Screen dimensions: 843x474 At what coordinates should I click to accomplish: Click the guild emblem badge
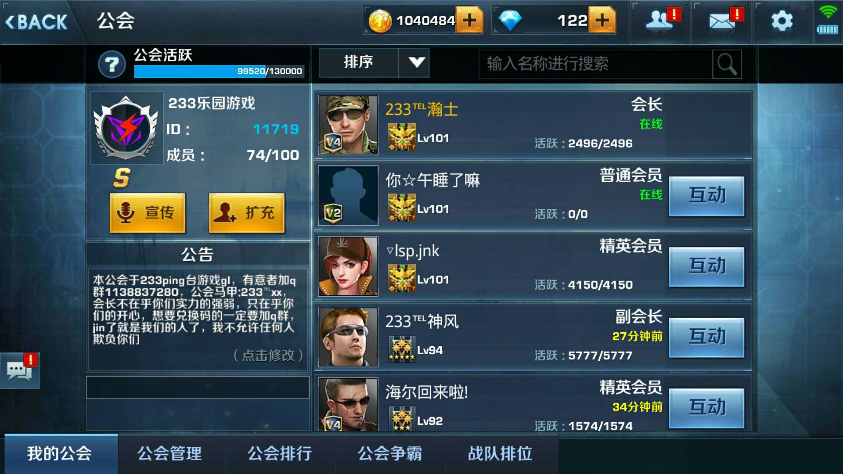click(126, 128)
